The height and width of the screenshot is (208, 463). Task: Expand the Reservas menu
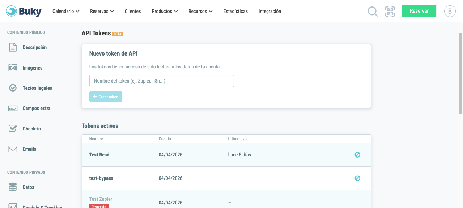point(102,11)
